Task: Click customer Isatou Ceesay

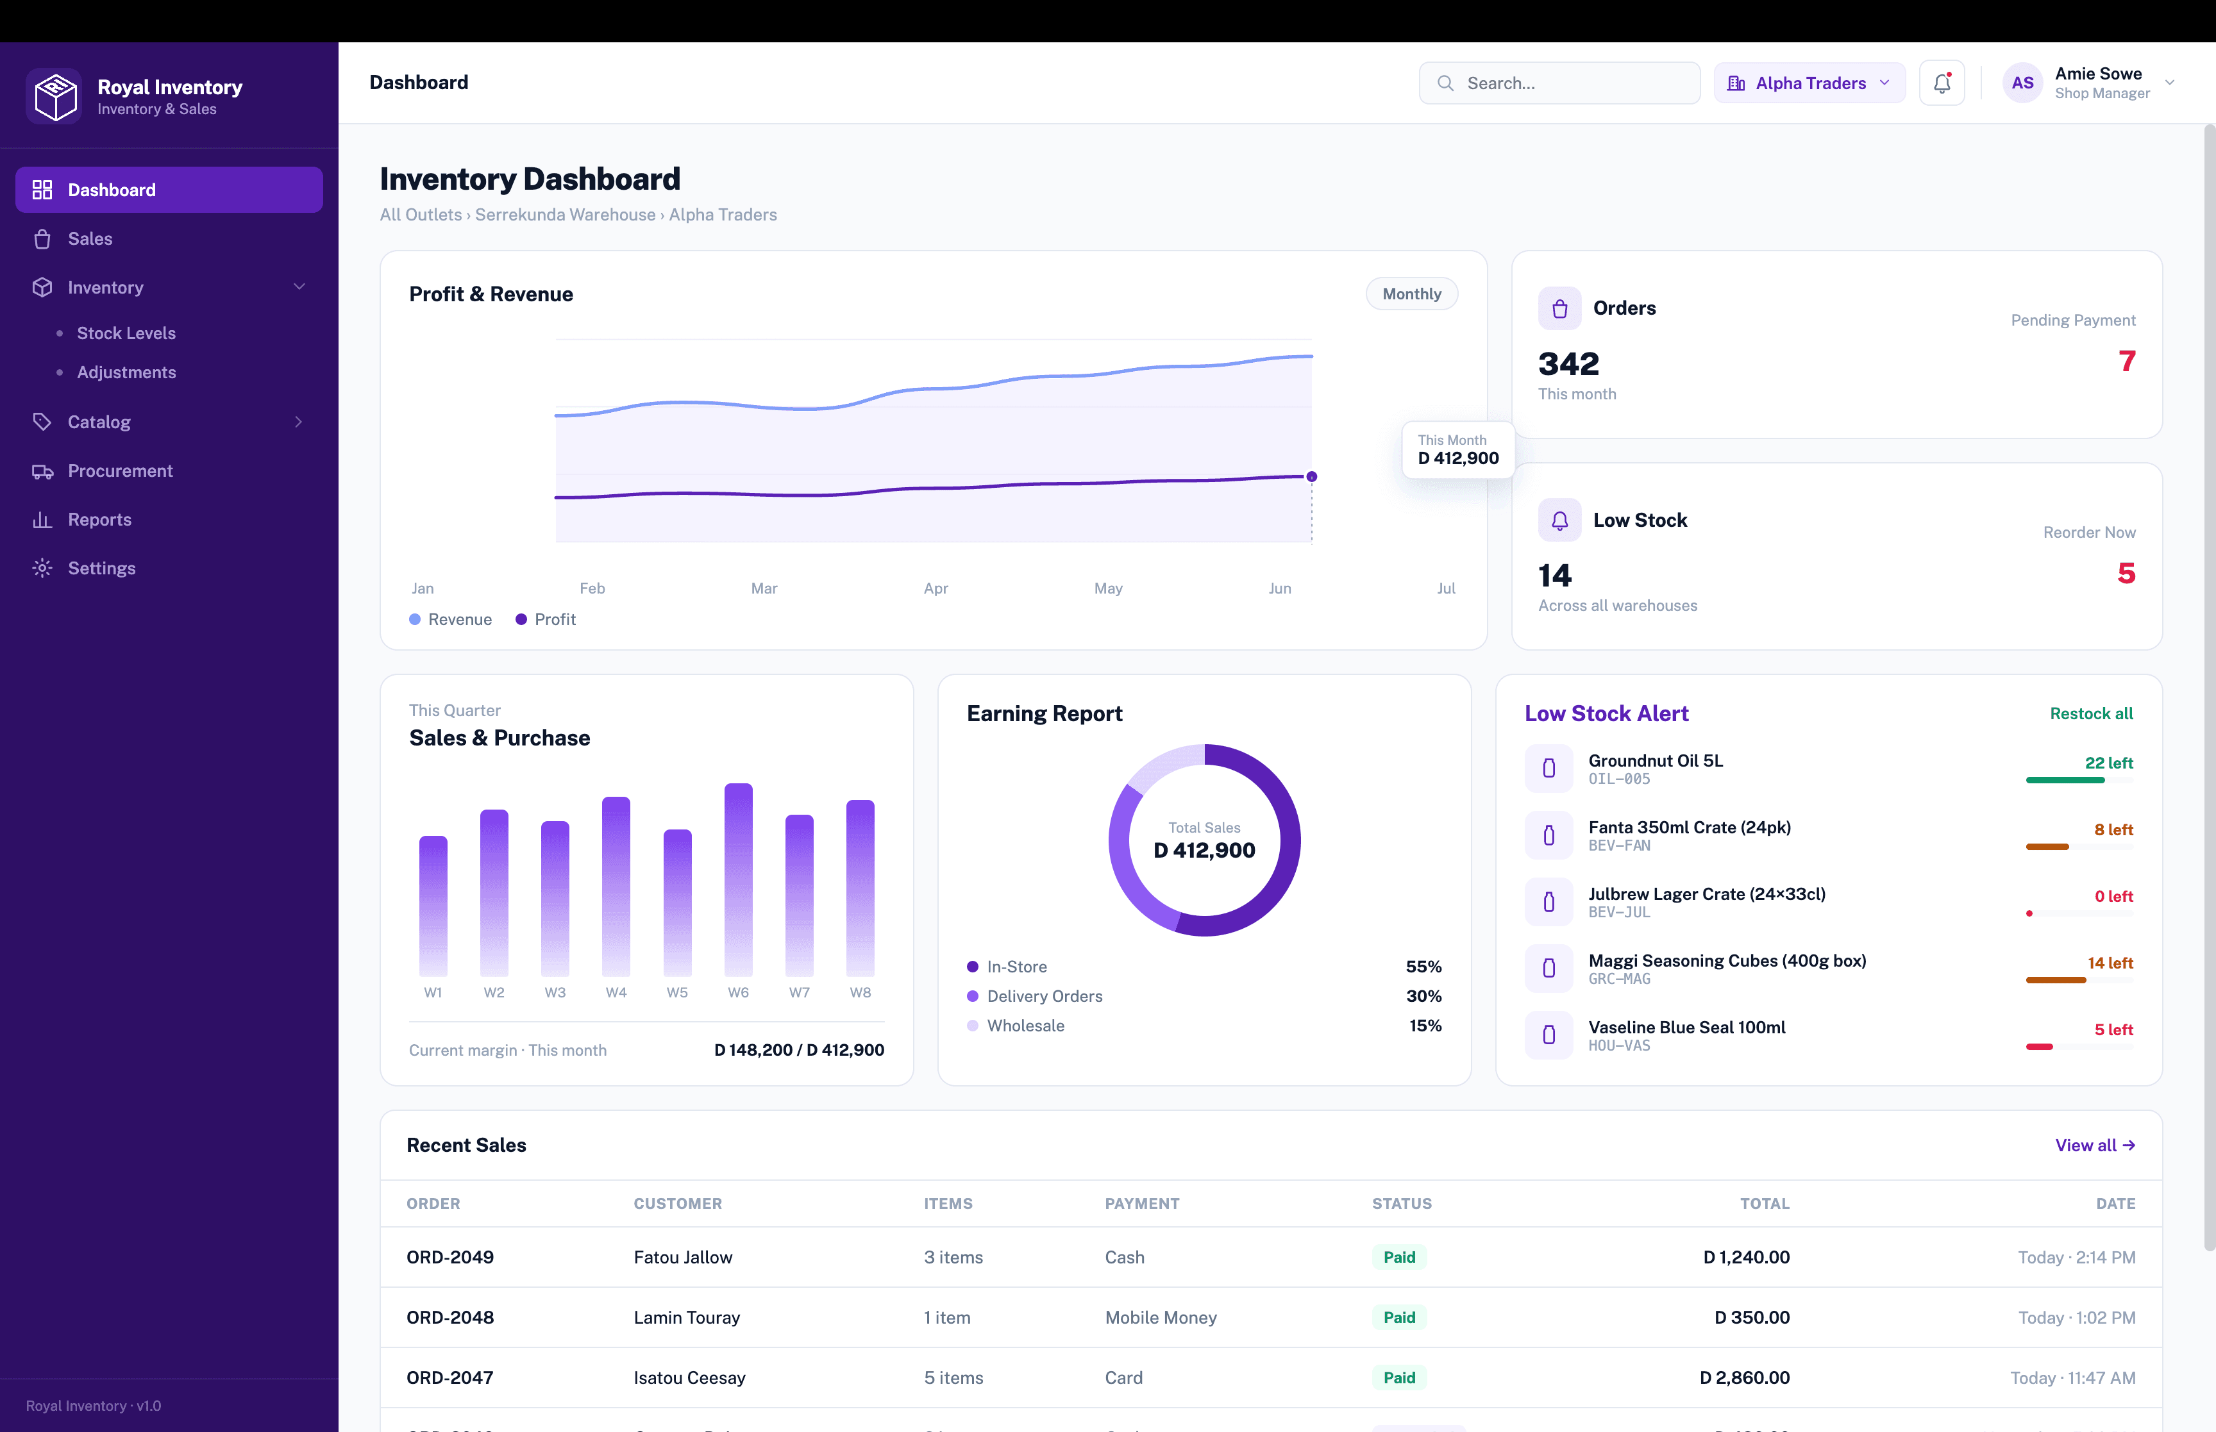Action: pos(689,1378)
